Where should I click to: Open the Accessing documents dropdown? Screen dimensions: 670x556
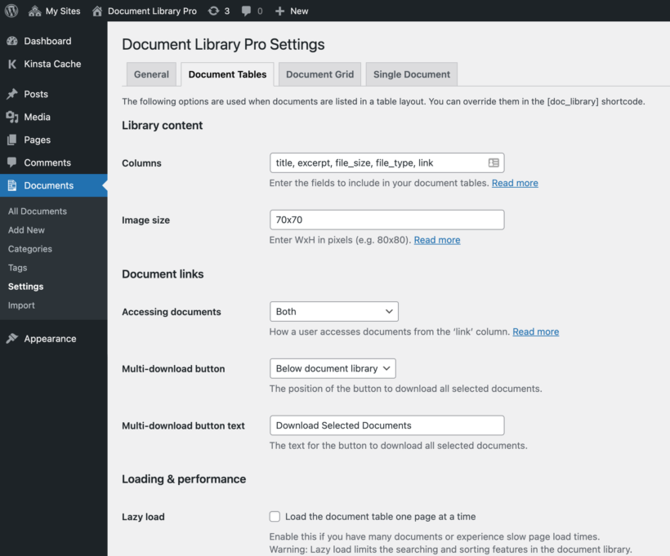(x=333, y=311)
